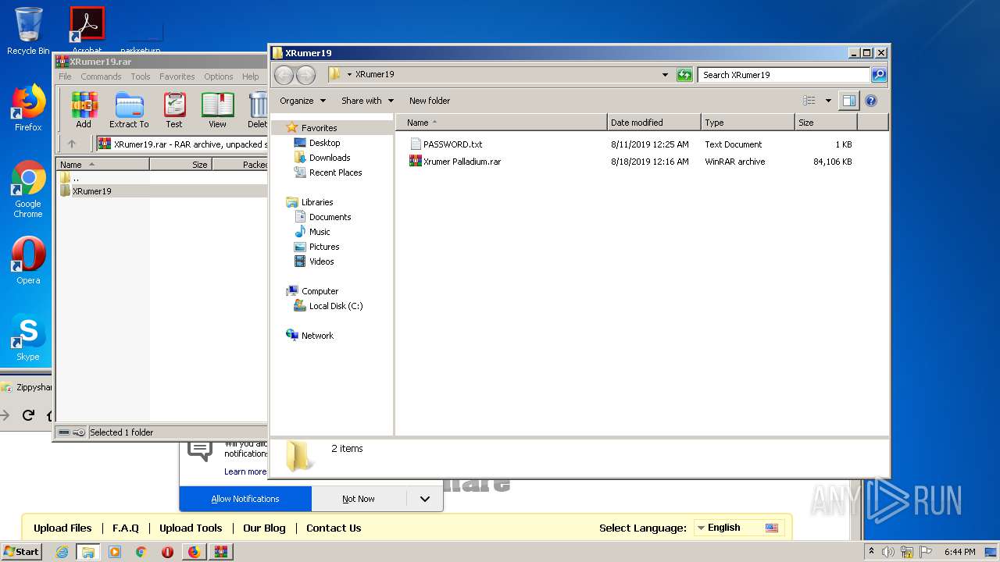Open the views options dropdown arrow
The height and width of the screenshot is (562, 1000).
click(x=828, y=101)
